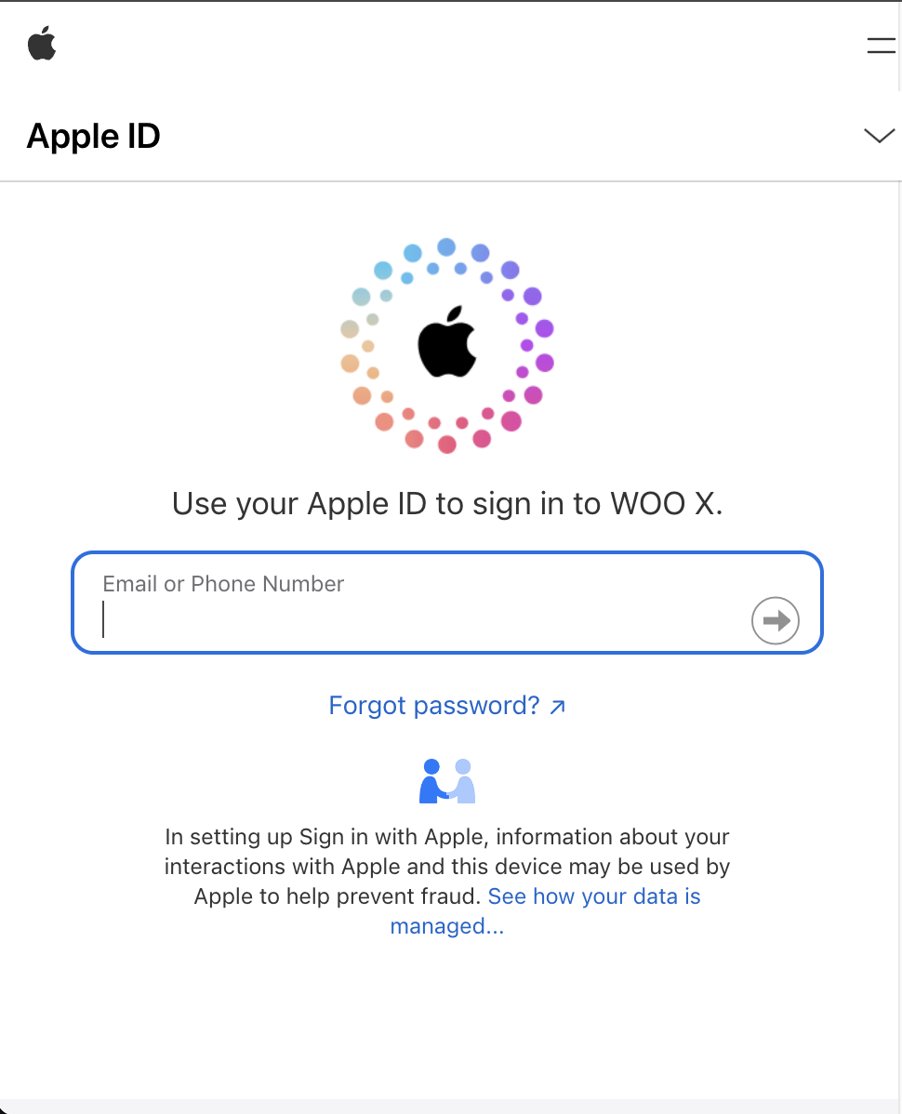Click the Email or Phone Number label
This screenshot has height=1114, width=902.
(x=223, y=584)
